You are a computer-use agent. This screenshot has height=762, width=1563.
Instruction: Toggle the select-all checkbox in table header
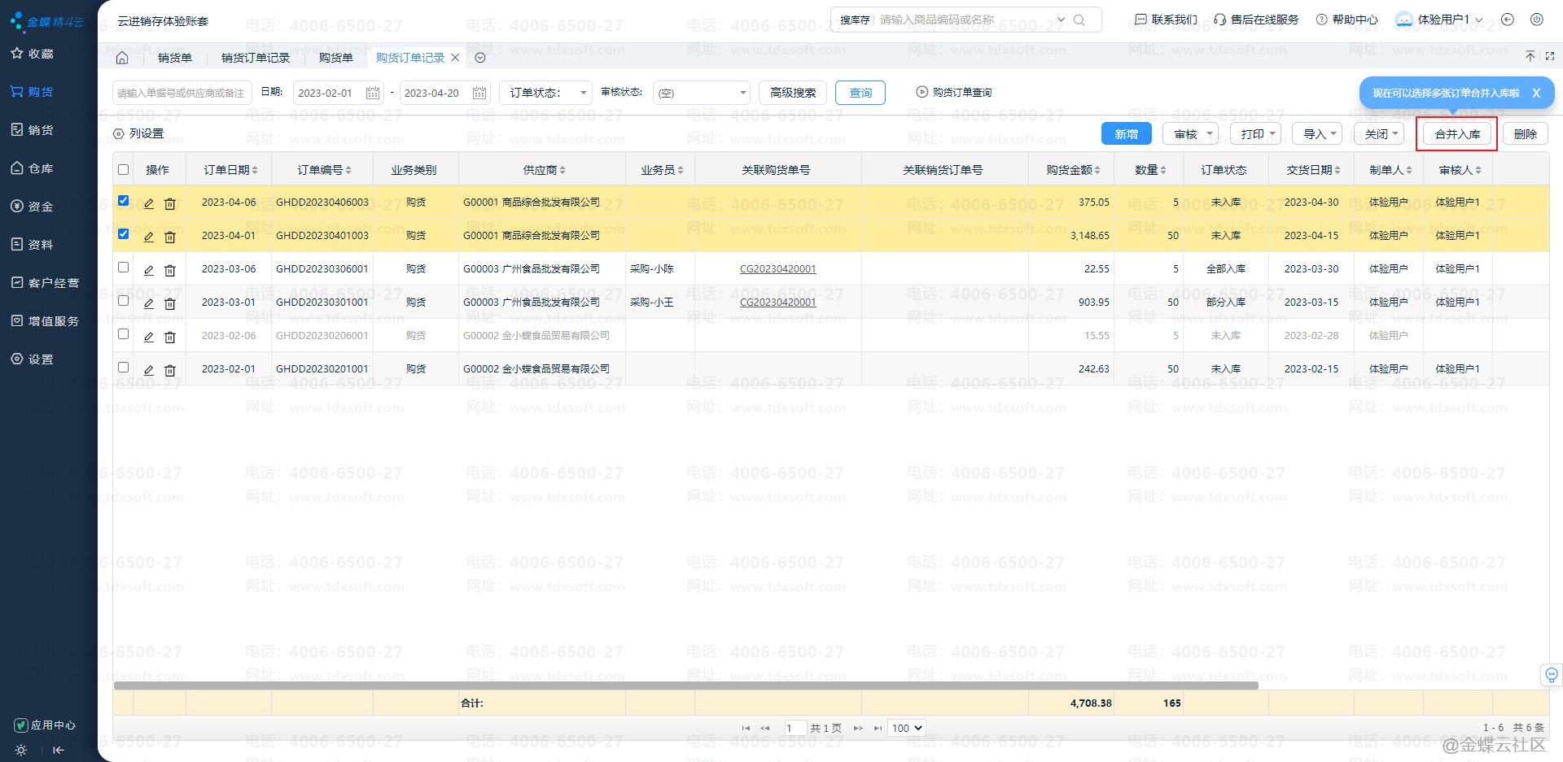click(124, 170)
